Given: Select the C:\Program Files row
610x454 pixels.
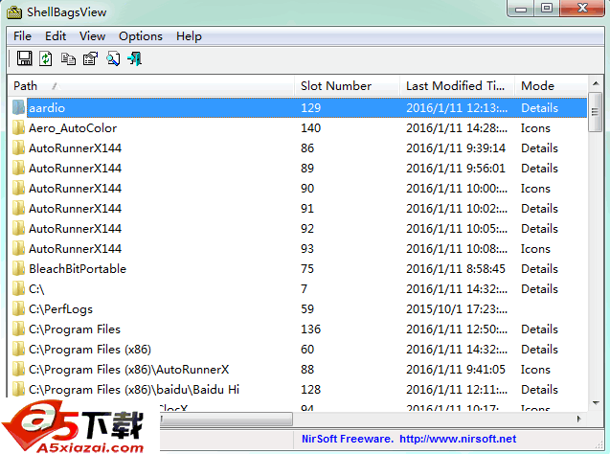Looking at the screenshot, I should pos(298,329).
